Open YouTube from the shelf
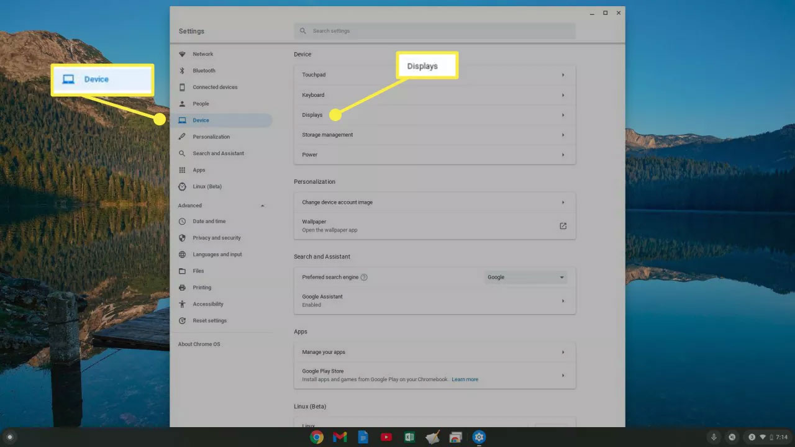The height and width of the screenshot is (447, 795). [x=386, y=437]
